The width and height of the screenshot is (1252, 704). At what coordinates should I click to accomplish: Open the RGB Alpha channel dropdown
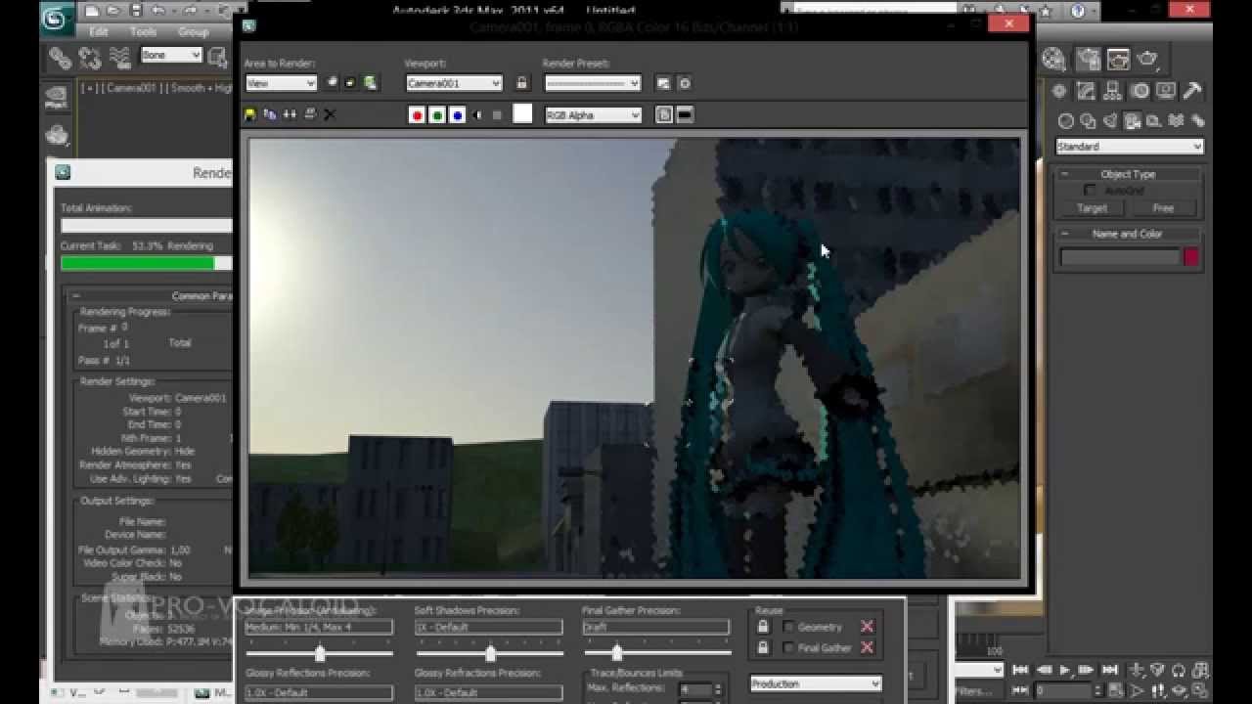tap(593, 115)
